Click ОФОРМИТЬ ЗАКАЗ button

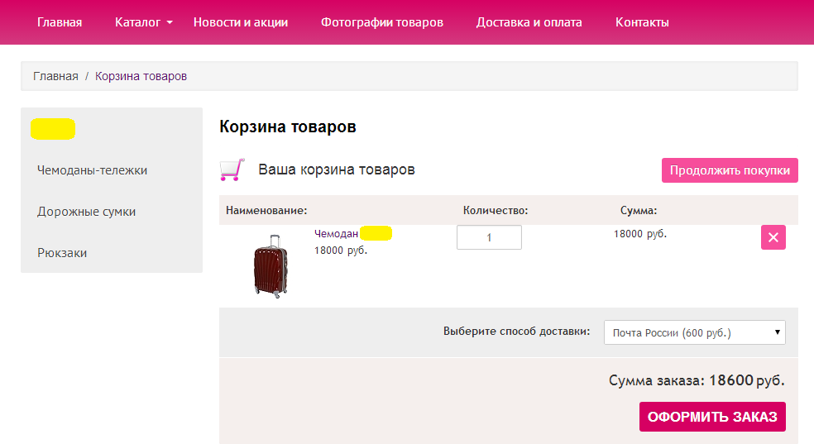pos(712,417)
